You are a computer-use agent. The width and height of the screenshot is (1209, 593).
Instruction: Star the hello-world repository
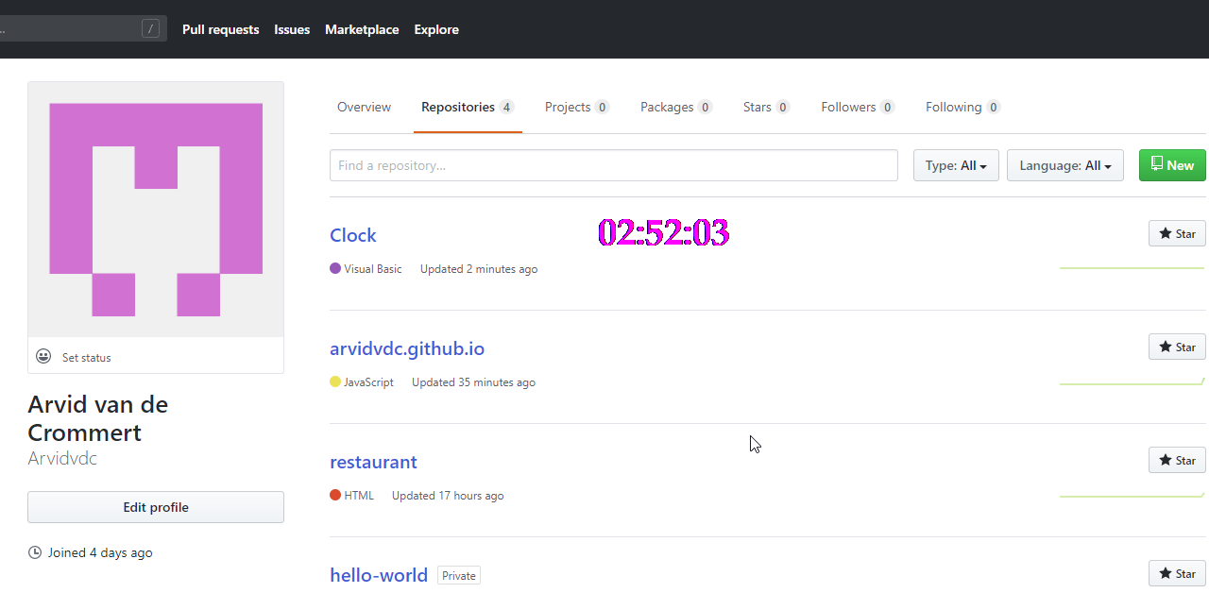click(x=1176, y=573)
